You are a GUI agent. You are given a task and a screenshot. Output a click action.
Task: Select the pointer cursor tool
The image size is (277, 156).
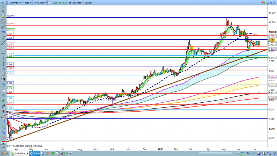pyautogui.click(x=3, y=22)
